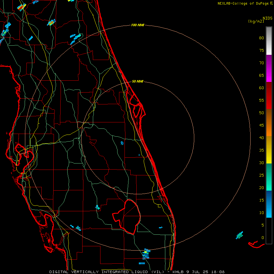Click the 100 NMI range ring label
Image resolution: width=274 pixels, height=274 pixels.
(138, 25)
